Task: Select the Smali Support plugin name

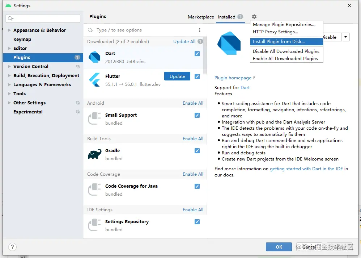Action: point(121,115)
